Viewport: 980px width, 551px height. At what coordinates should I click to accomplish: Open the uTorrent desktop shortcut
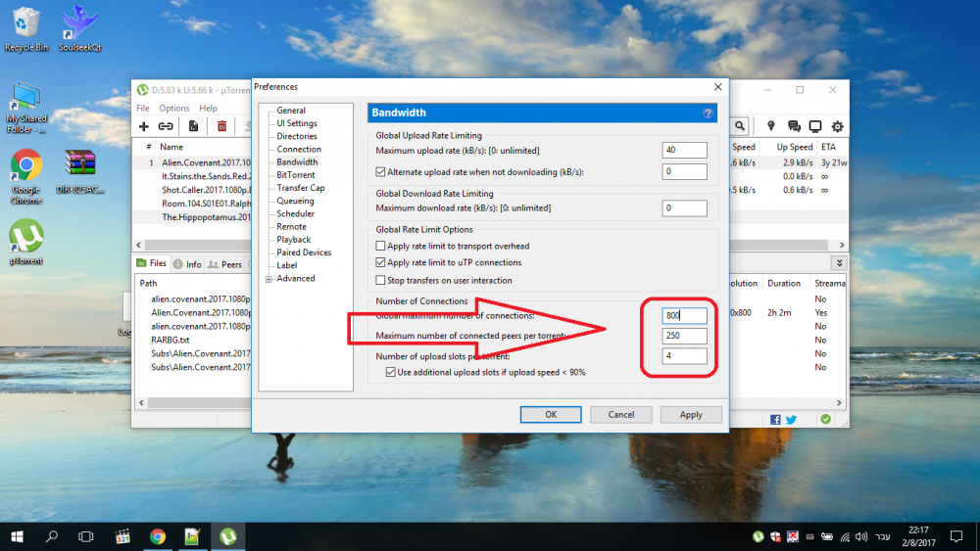pos(25,242)
